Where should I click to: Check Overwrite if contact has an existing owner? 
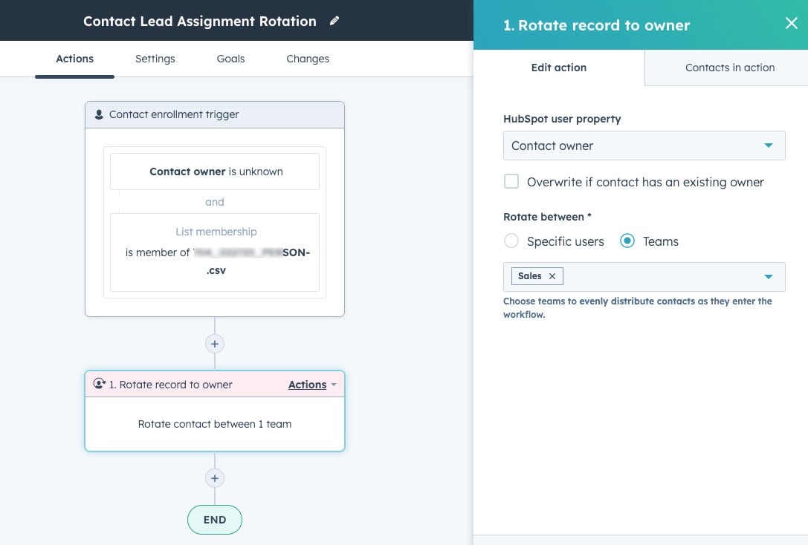coord(511,181)
